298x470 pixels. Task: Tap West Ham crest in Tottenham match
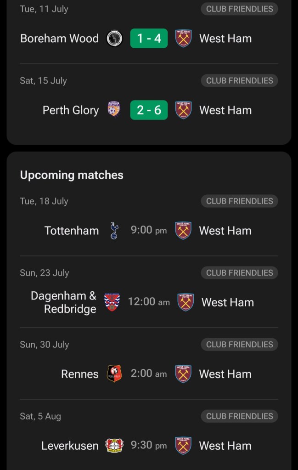coord(183,231)
